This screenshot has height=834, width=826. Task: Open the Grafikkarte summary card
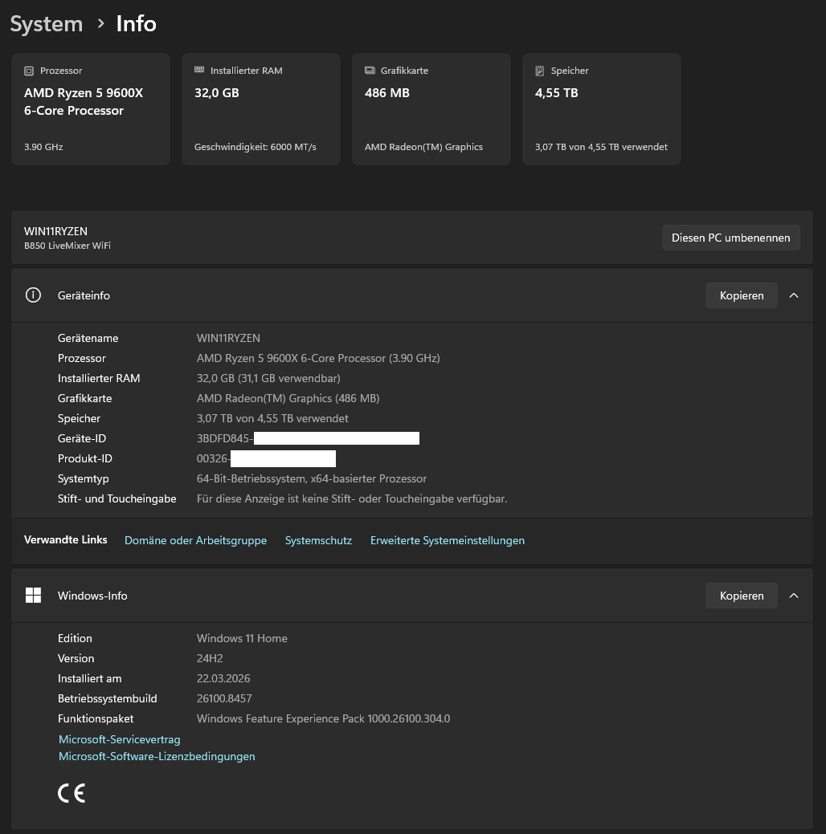pos(431,109)
